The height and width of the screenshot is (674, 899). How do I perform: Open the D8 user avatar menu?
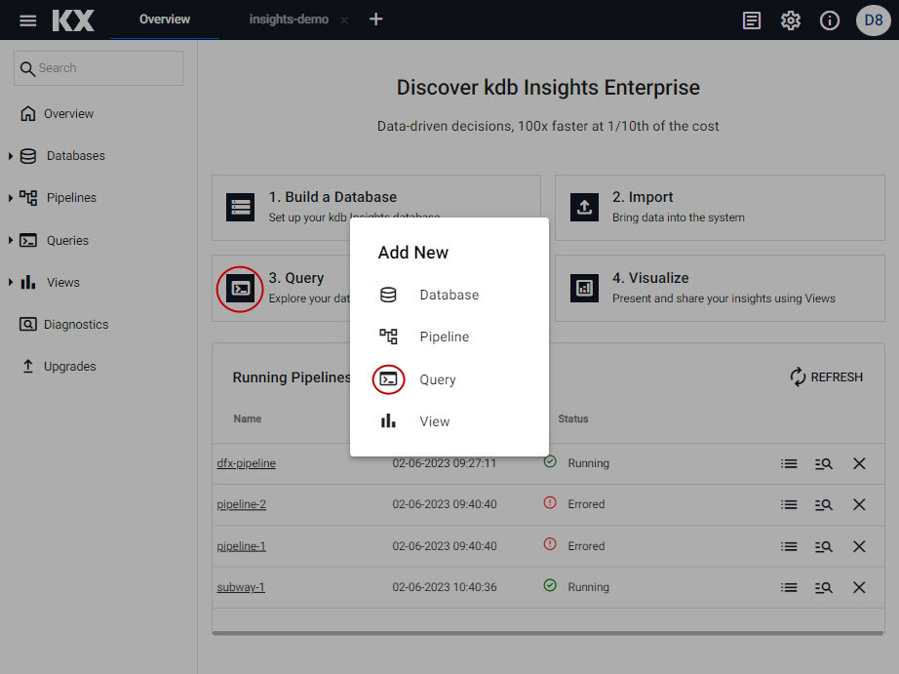coord(873,20)
